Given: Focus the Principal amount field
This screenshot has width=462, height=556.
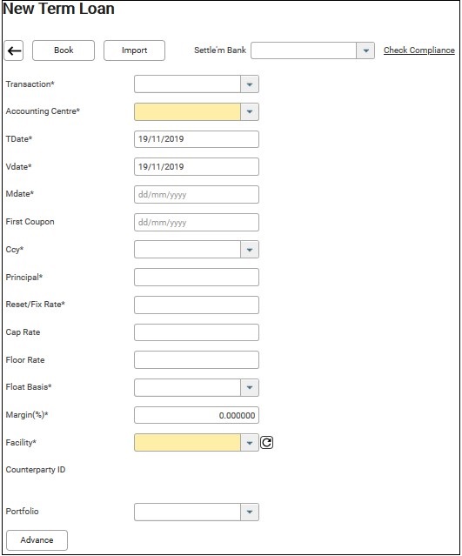Looking at the screenshot, I should tap(197, 278).
